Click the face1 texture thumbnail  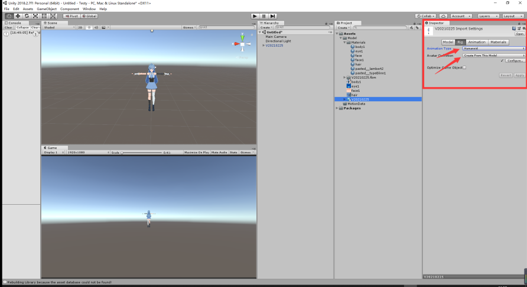point(349,91)
